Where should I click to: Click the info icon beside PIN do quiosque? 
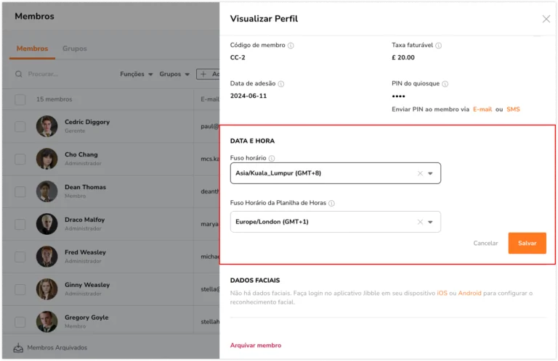tap(445, 84)
